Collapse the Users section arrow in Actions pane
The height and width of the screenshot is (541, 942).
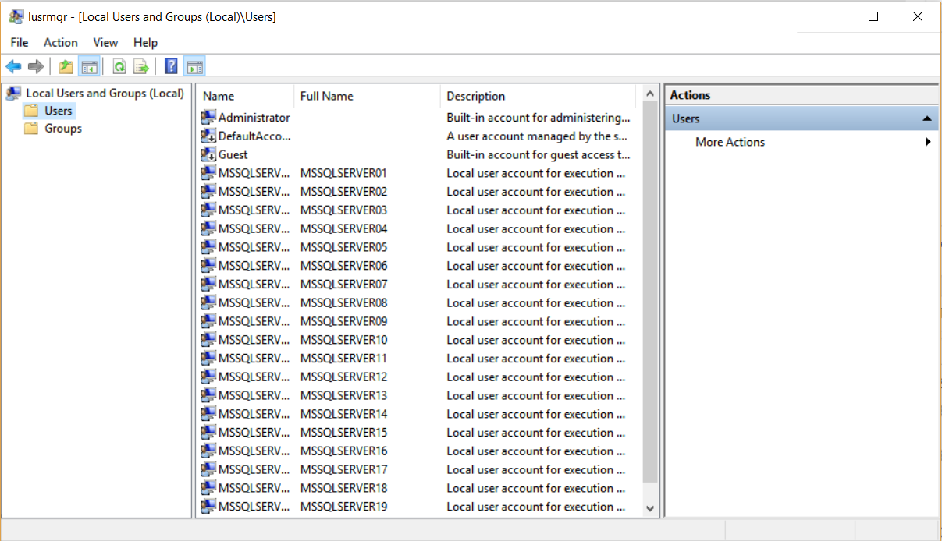926,118
